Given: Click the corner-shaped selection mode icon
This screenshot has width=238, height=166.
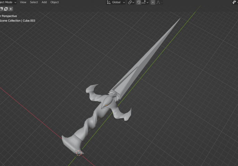Looking at the screenshot, I should (x=1, y=9).
